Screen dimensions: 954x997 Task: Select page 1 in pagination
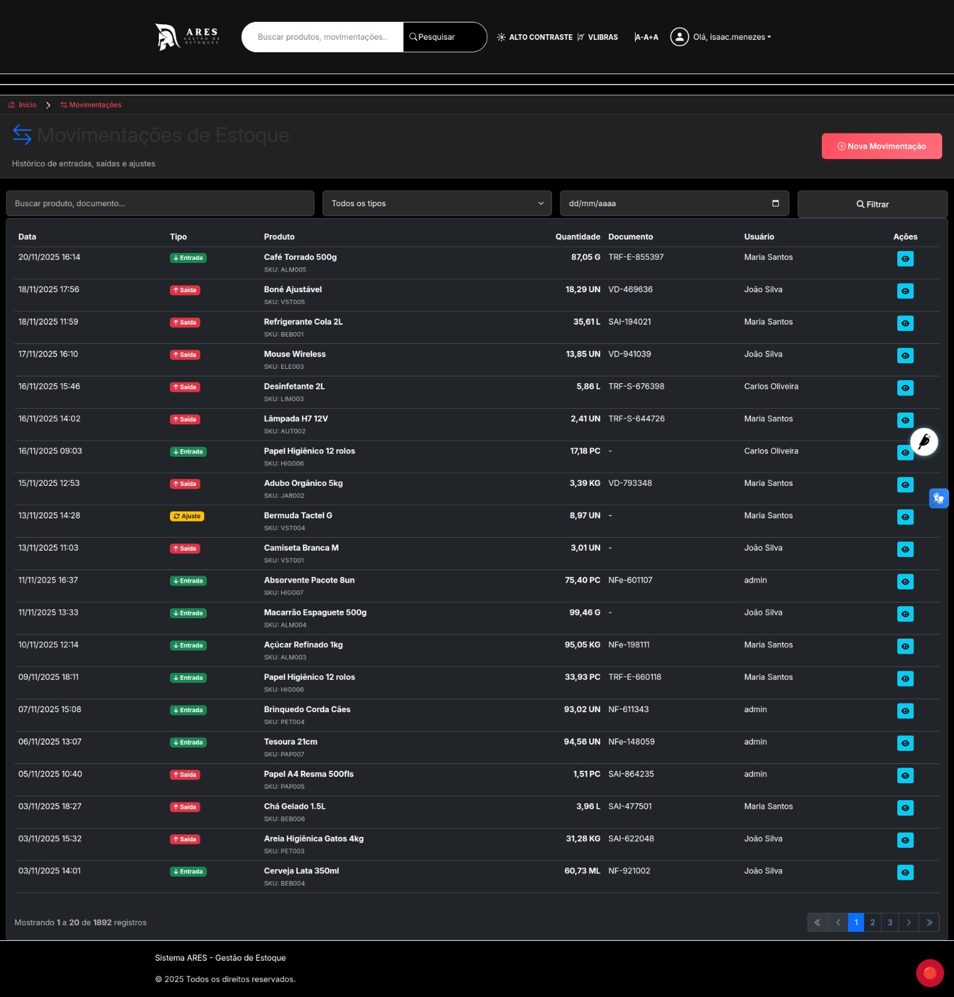(x=856, y=922)
